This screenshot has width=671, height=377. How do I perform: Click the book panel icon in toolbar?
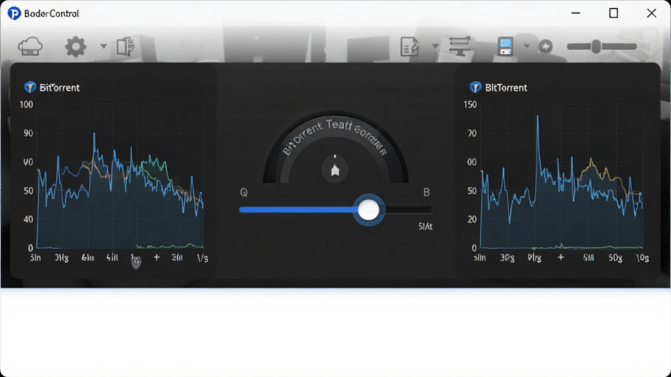click(x=126, y=46)
